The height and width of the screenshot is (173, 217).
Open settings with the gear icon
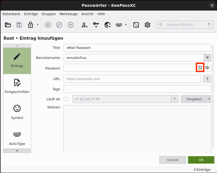pos(147,25)
